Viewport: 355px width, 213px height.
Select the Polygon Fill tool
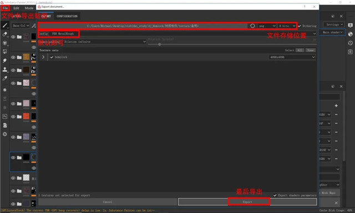pyautogui.click(x=5, y=51)
